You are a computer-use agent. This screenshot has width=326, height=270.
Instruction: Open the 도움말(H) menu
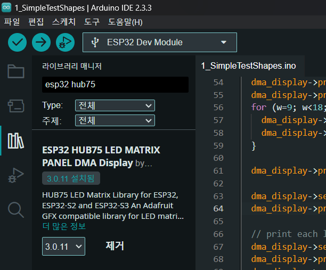125,22
